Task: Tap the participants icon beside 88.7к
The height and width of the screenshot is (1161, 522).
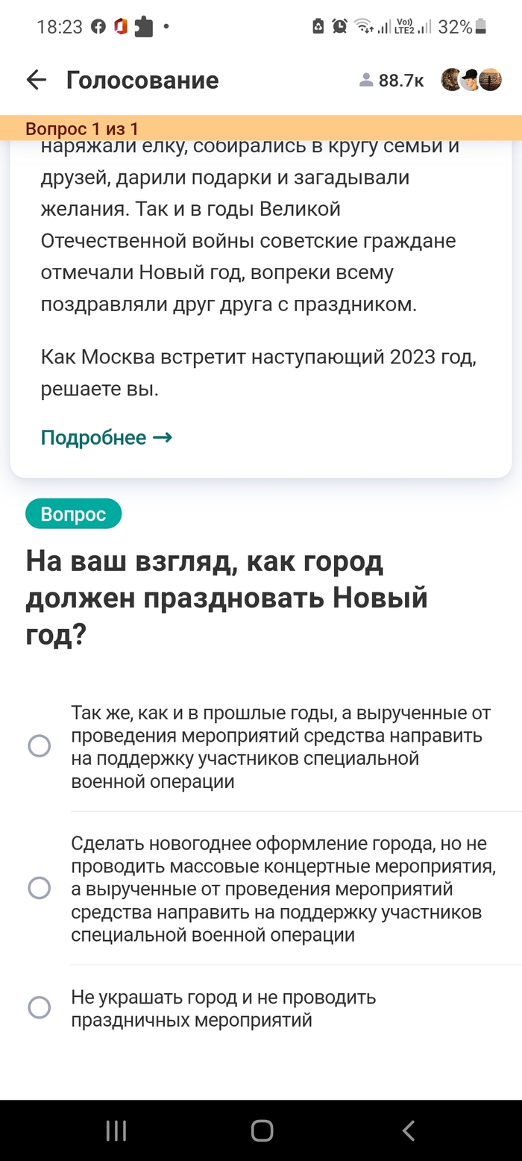Action: 366,81
